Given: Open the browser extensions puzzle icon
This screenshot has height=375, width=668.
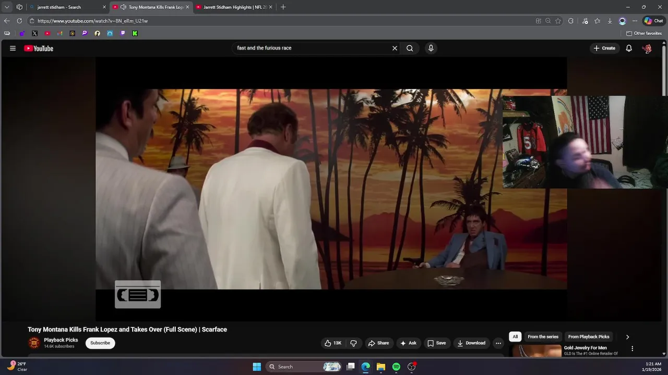Looking at the screenshot, I should [571, 21].
